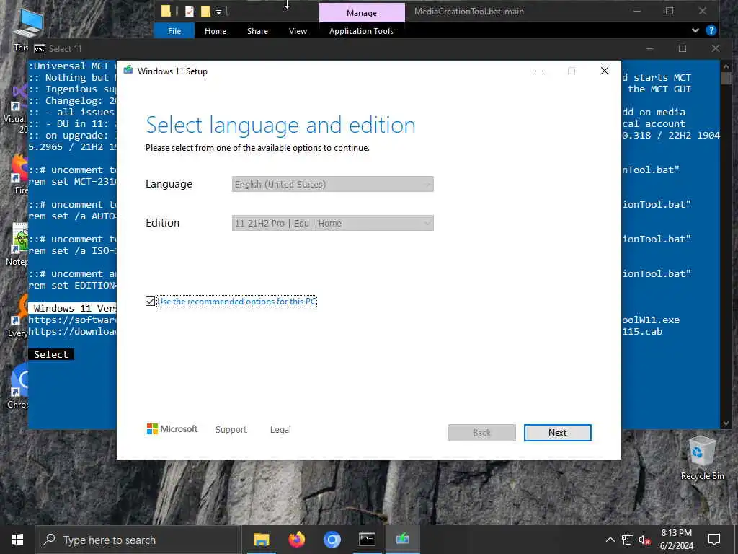The width and height of the screenshot is (738, 554).
Task: Open the Explorer quick access toolbar dropdown
Action: point(219,12)
